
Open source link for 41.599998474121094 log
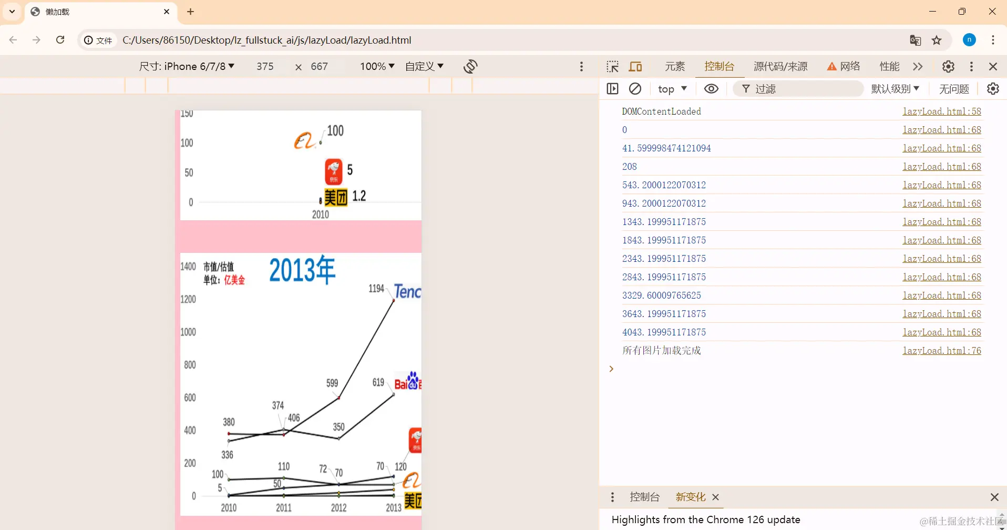pos(942,148)
